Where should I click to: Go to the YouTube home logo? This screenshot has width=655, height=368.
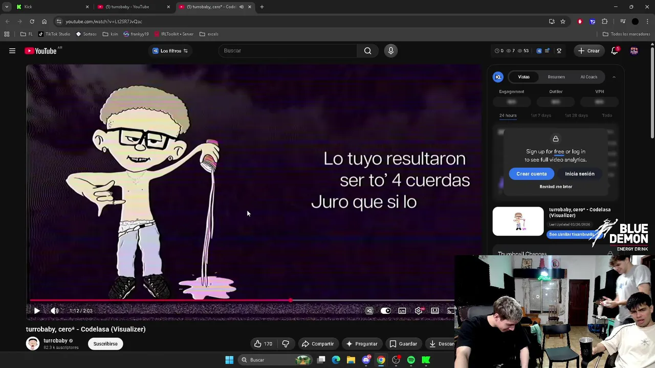[40, 51]
